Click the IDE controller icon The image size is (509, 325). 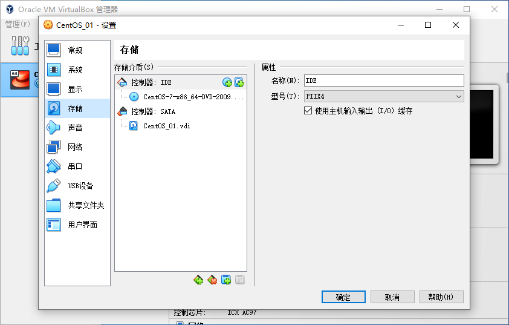pyautogui.click(x=122, y=82)
